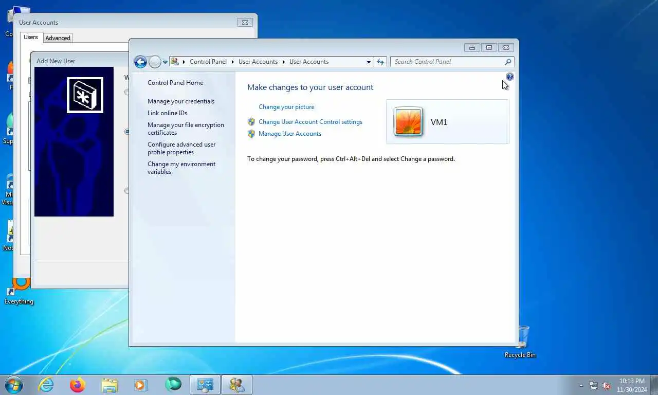The height and width of the screenshot is (395, 658).
Task: Switch to Users tab in User Accounts dialog
Action: pyautogui.click(x=31, y=37)
